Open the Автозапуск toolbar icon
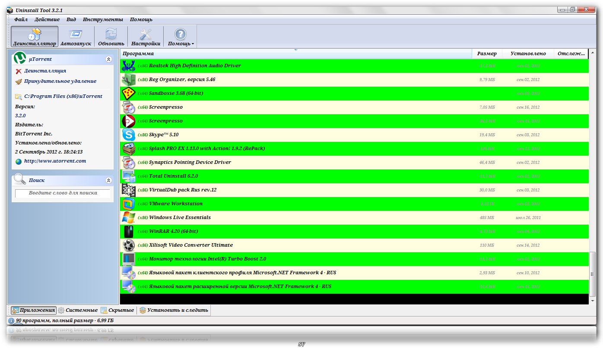The width and height of the screenshot is (603, 348). click(x=76, y=37)
